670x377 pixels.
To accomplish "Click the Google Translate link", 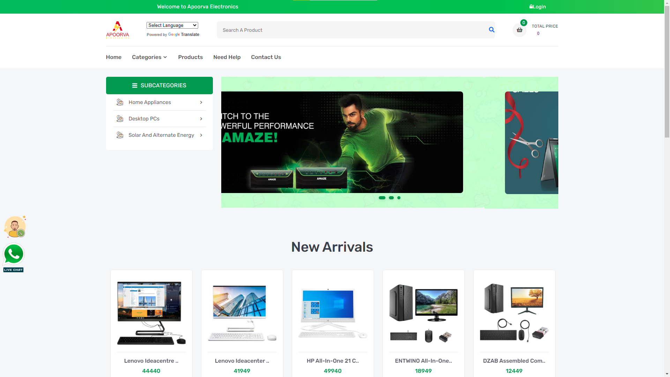I will tap(184, 35).
